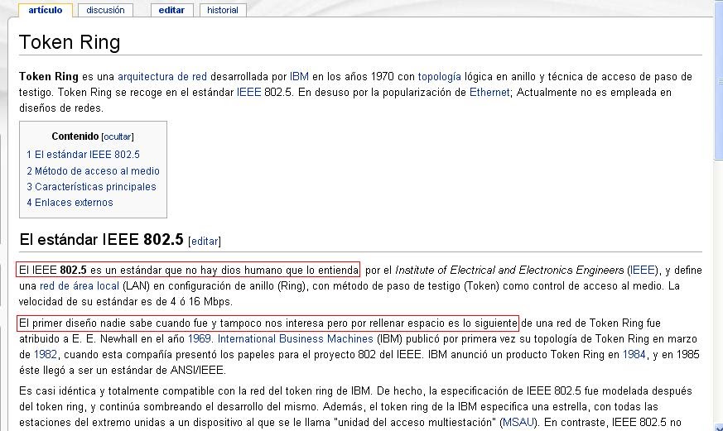Follow the MSAU link

(518, 422)
